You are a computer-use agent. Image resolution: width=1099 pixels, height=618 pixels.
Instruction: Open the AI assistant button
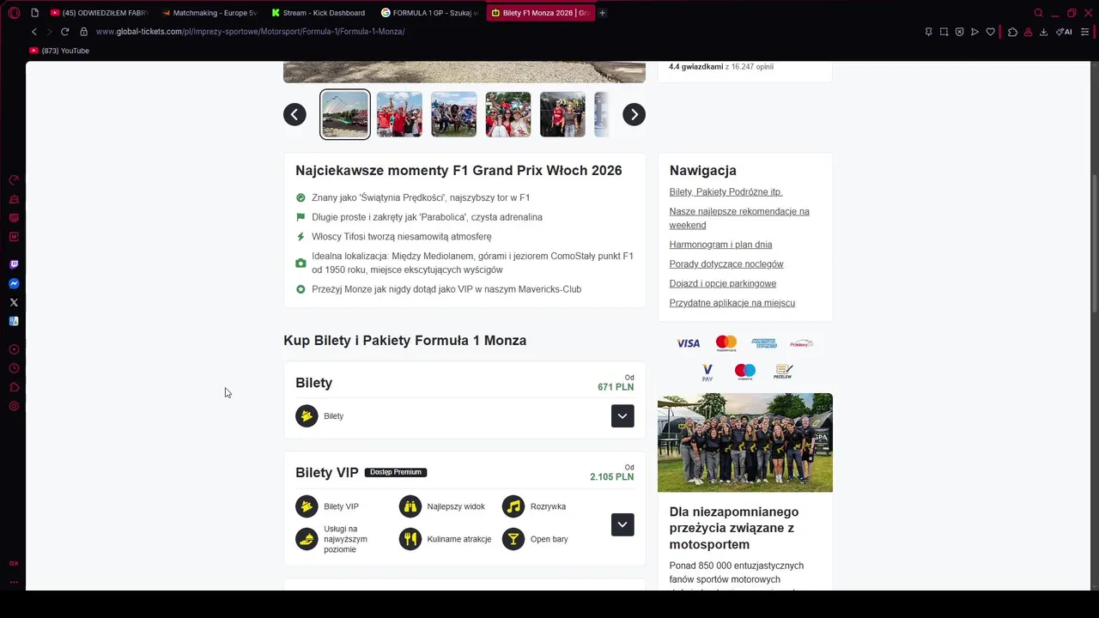click(x=1064, y=32)
